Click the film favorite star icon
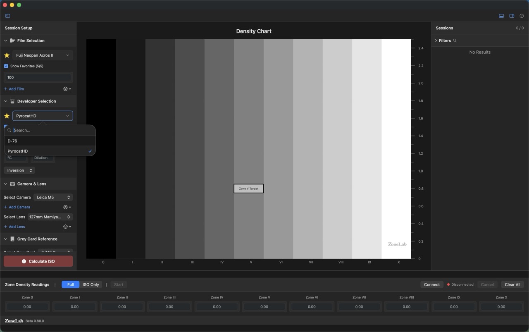Viewport: 529px width, 332px height. 7,55
